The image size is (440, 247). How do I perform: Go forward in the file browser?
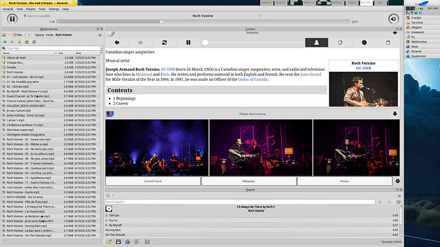(x=12, y=42)
